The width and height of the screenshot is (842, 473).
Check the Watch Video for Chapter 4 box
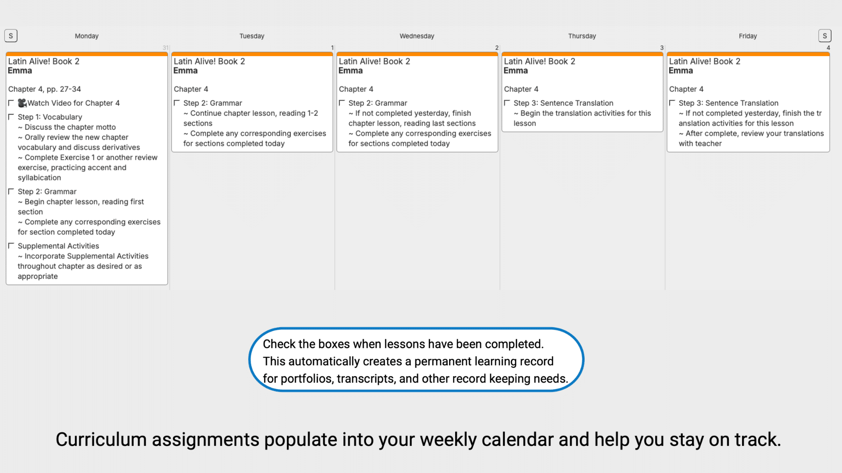11,103
